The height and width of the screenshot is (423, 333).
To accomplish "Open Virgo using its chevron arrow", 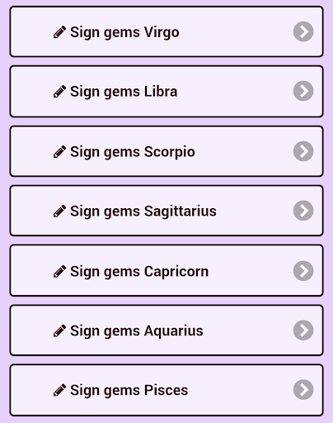I will coord(303,31).
